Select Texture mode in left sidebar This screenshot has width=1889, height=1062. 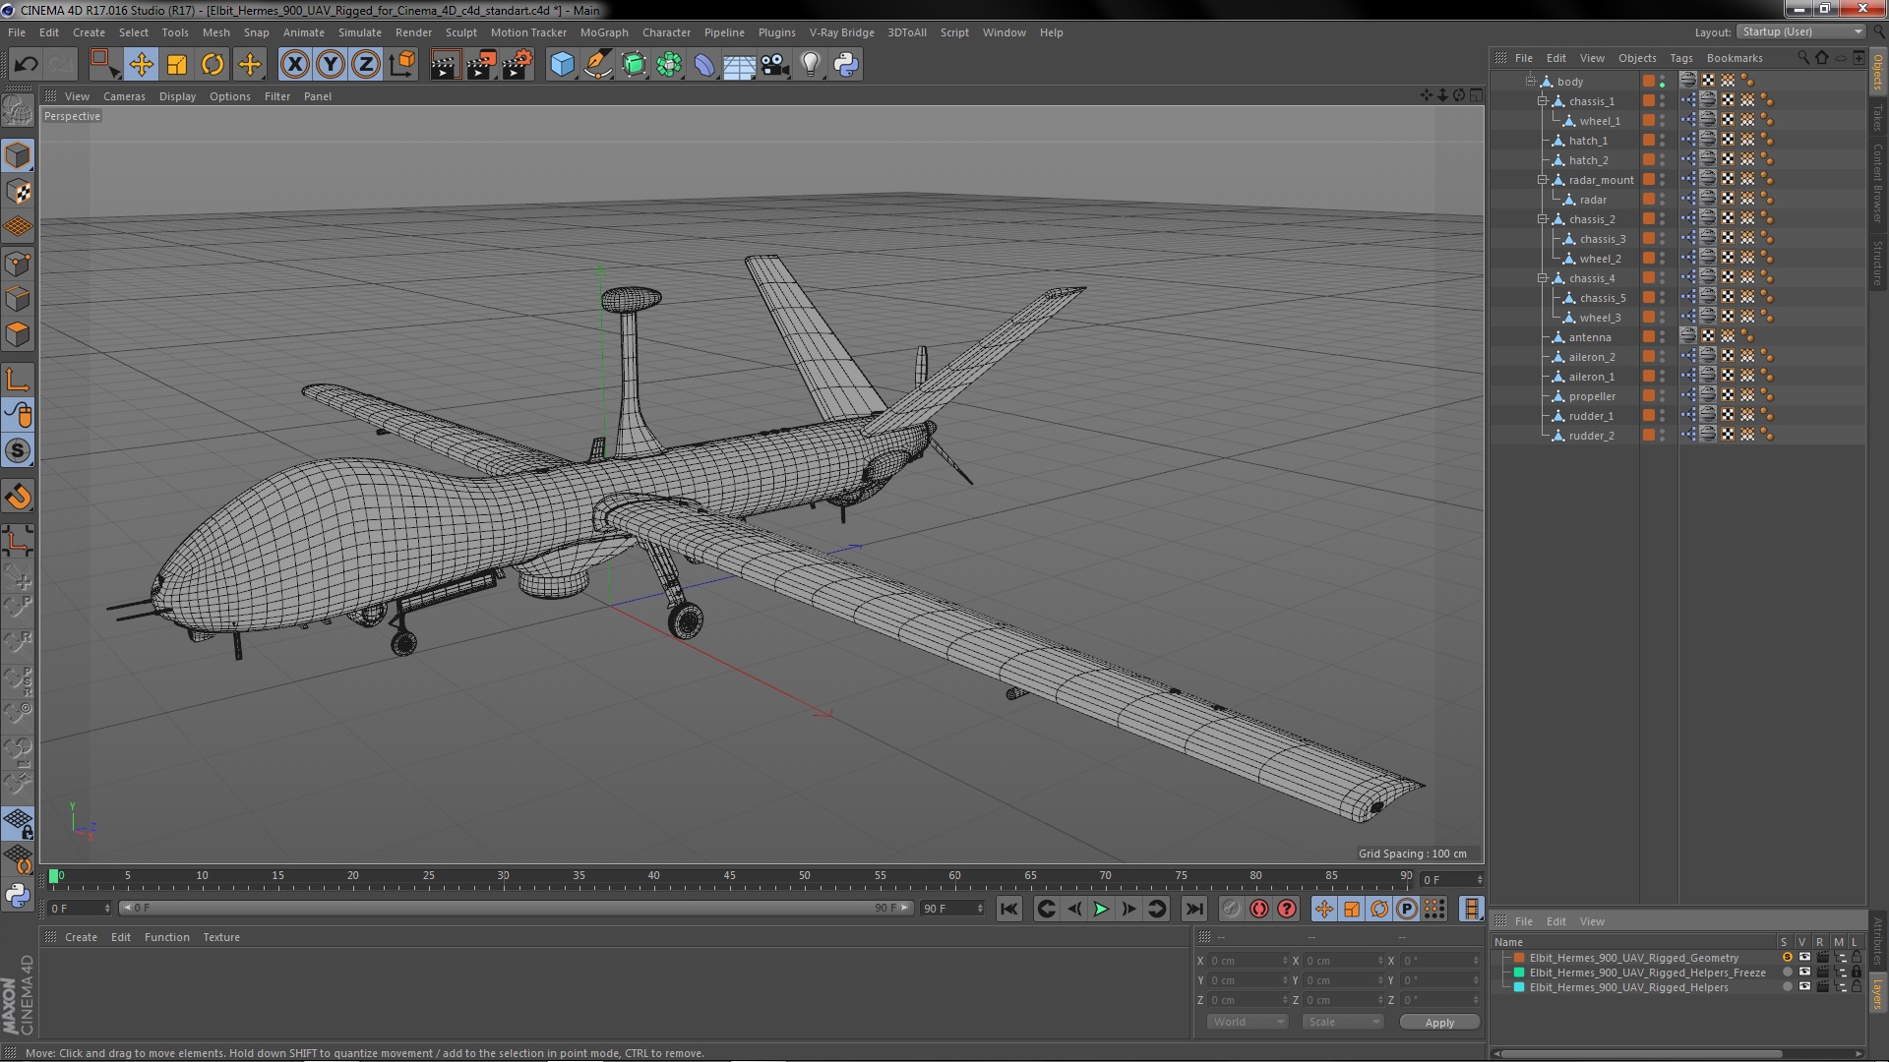(18, 192)
